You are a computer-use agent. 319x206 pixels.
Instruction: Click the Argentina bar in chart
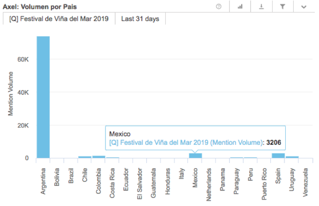pyautogui.click(x=43, y=97)
